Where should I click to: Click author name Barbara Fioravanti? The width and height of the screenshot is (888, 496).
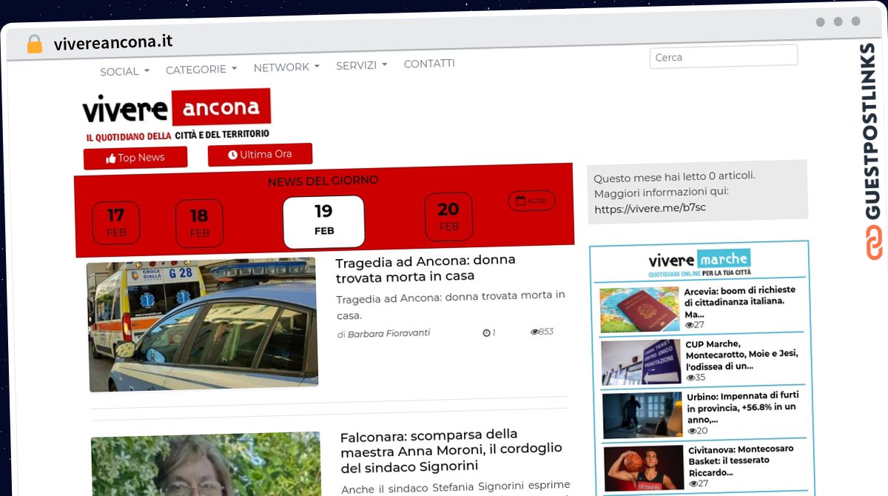pyautogui.click(x=388, y=334)
